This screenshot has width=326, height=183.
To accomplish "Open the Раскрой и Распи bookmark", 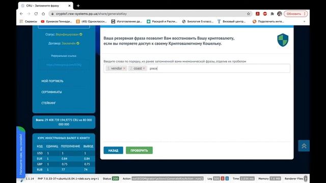I will point(162,21).
